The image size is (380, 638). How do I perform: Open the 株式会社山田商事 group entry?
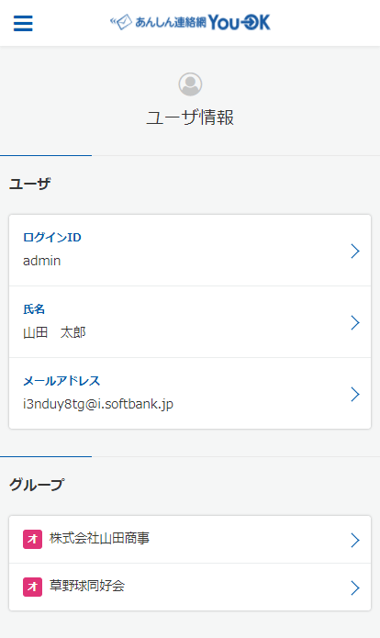click(190, 540)
